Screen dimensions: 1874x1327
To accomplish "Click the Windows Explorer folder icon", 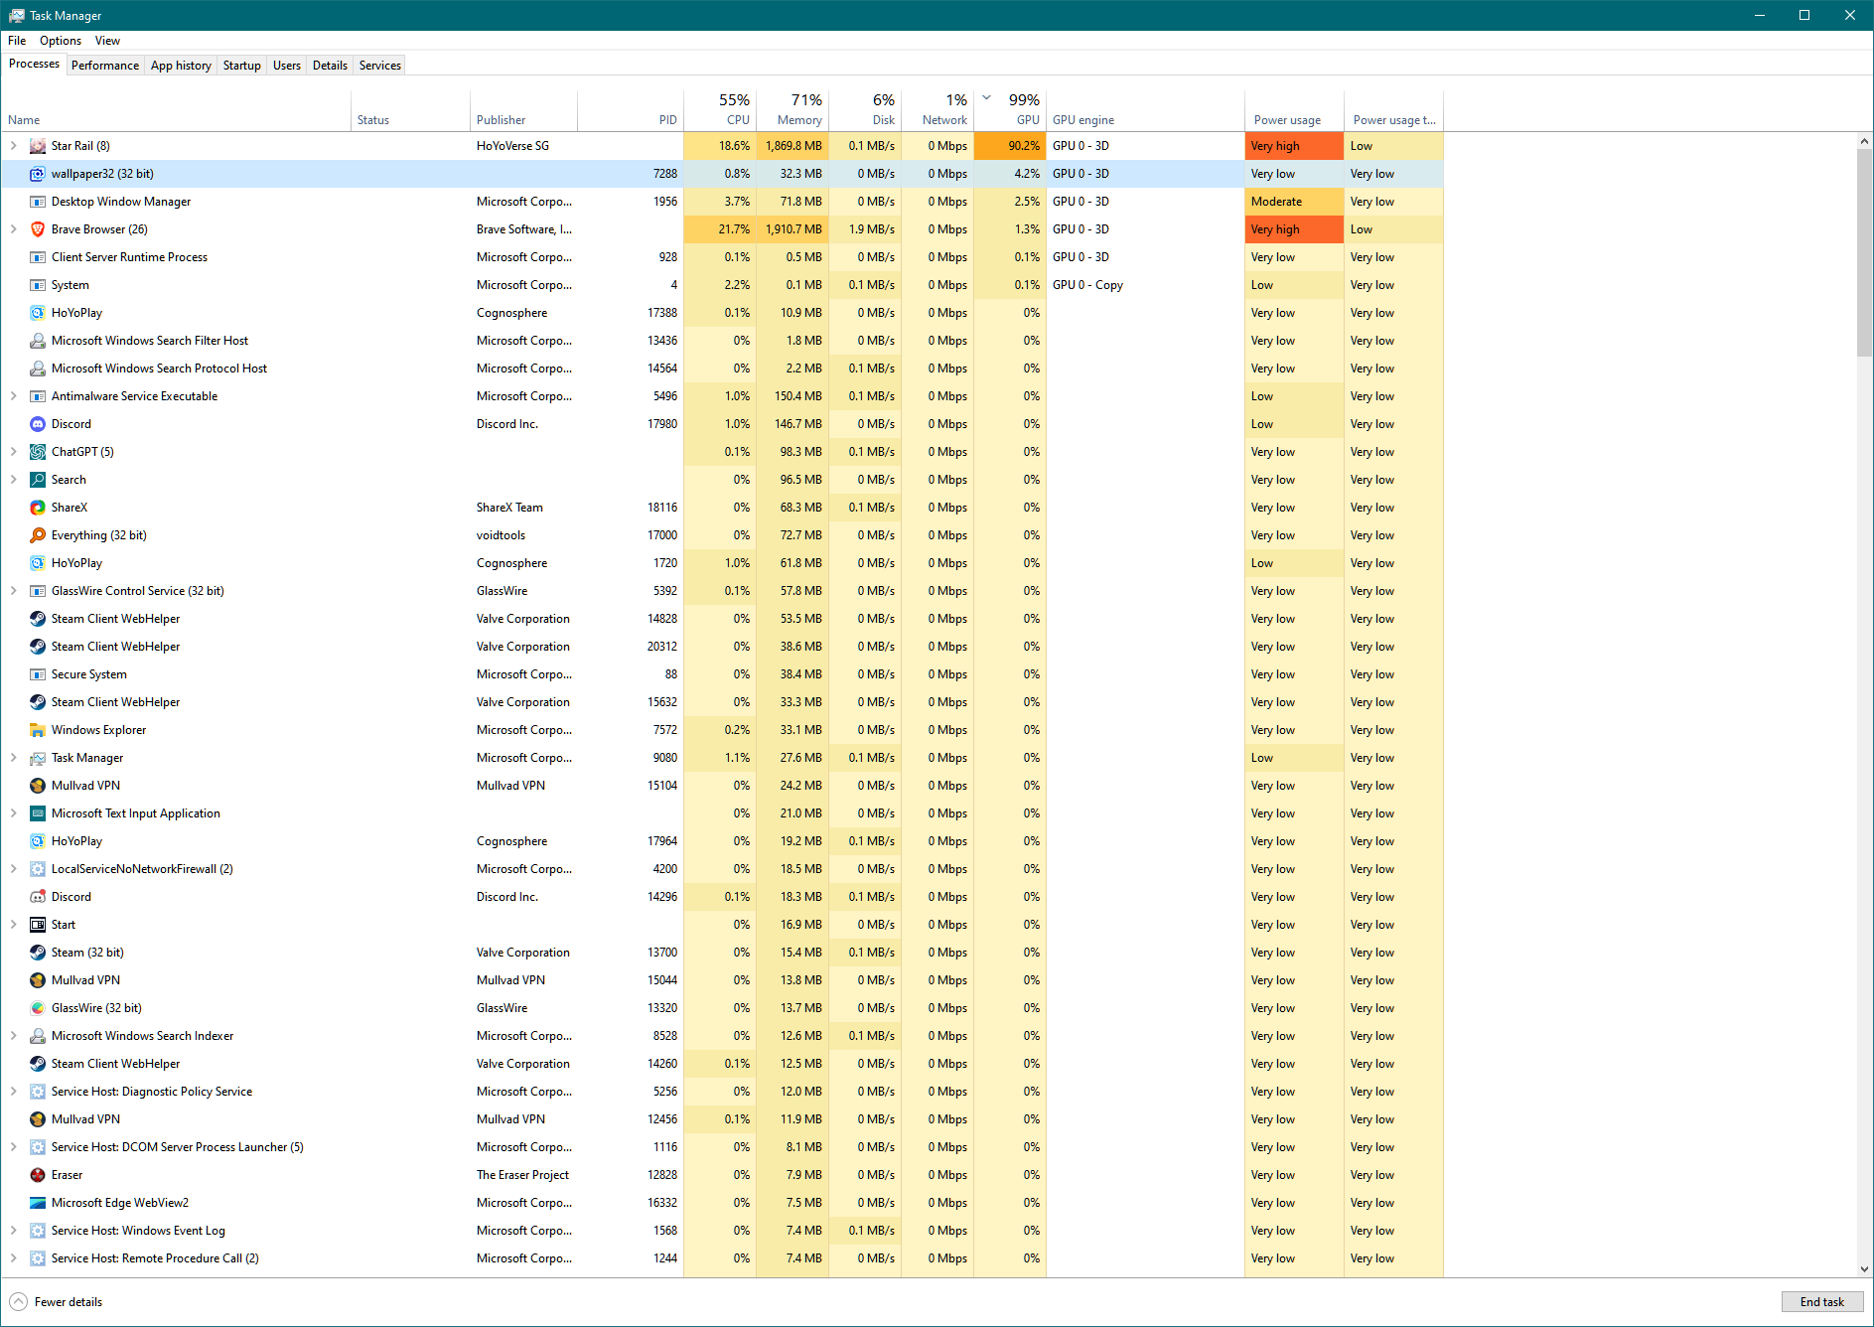I will click(38, 730).
